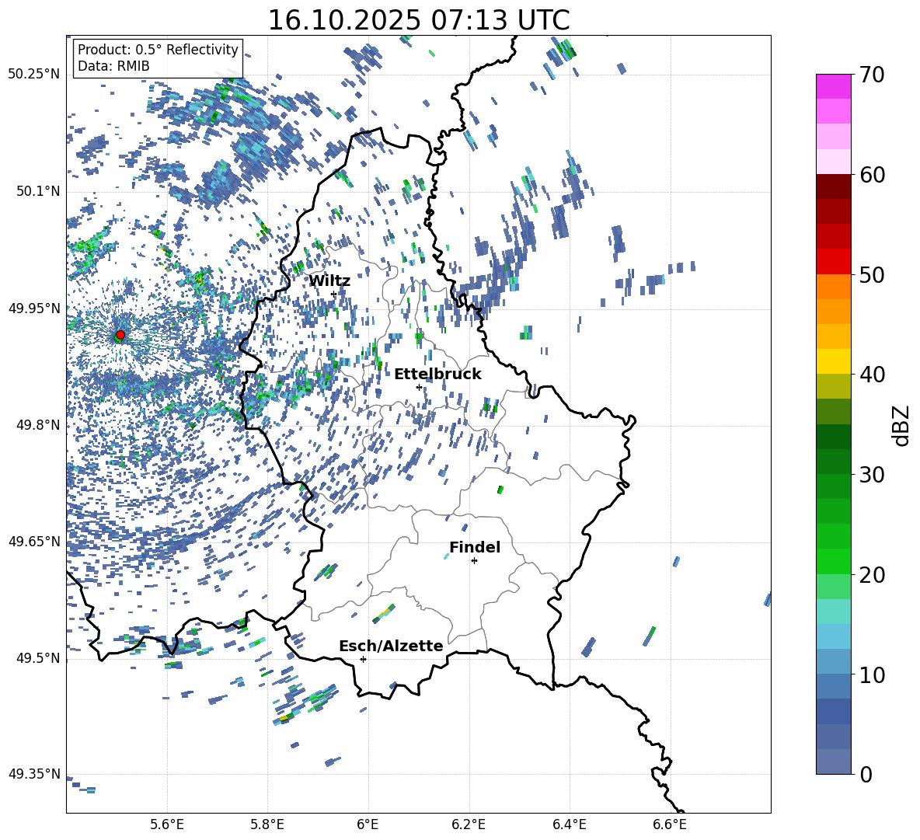Click the 49.35°N latitude label

34,774
